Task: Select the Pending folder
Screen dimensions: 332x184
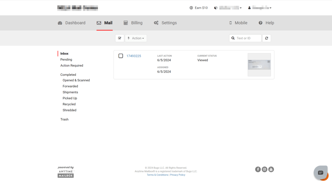Action: [x=66, y=59]
